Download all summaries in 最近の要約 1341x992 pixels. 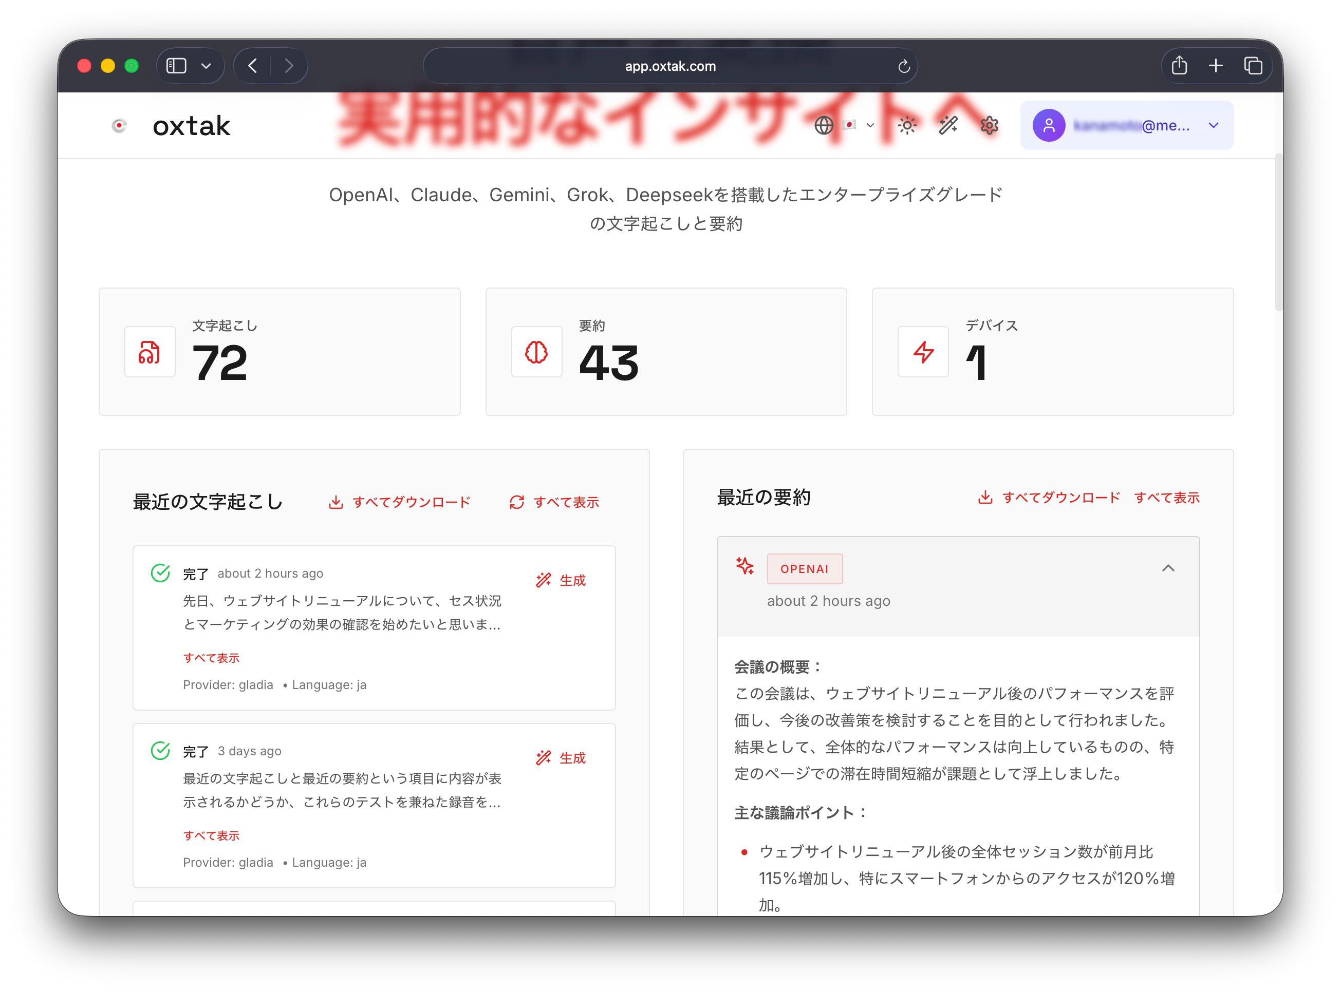[1049, 497]
